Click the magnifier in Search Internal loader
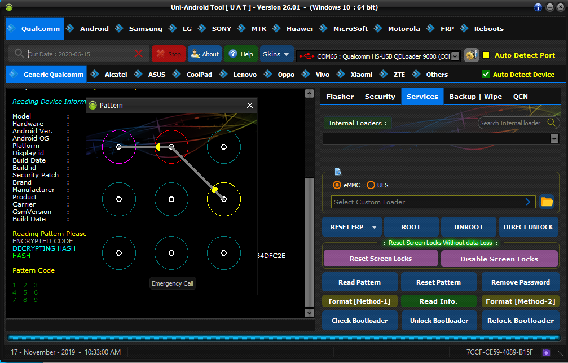568x363 pixels. [552, 123]
